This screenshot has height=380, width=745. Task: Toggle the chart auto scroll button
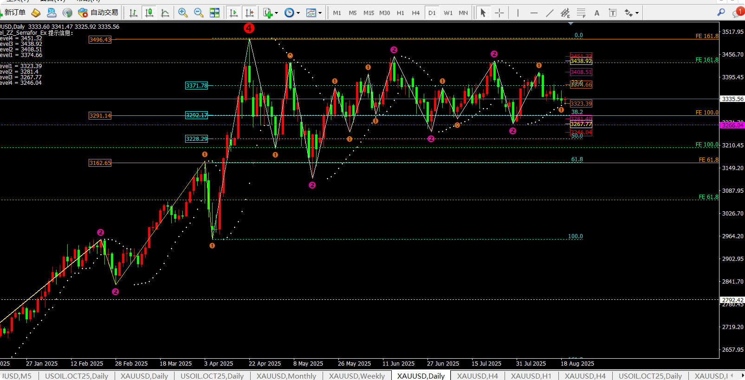233,13
